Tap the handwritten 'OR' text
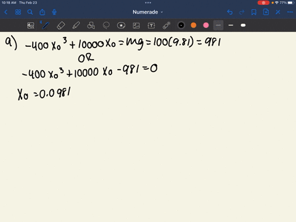This screenshot has height=222, width=296. 86,58
